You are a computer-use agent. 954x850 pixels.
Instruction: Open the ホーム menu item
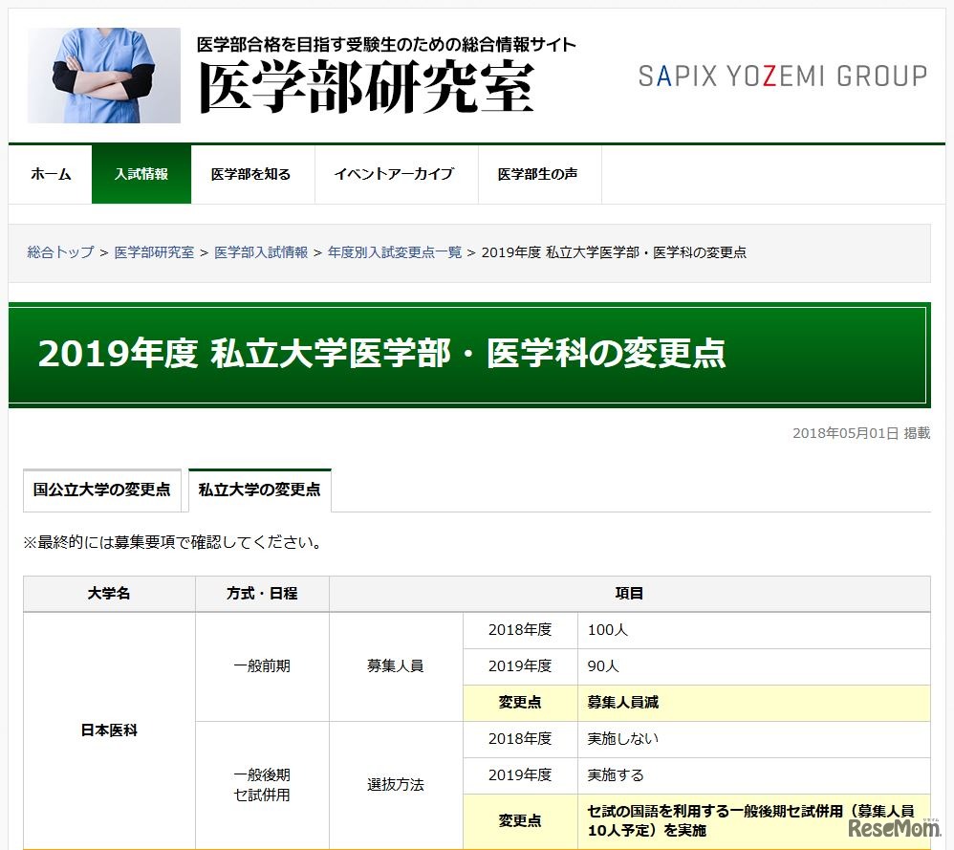tap(51, 174)
